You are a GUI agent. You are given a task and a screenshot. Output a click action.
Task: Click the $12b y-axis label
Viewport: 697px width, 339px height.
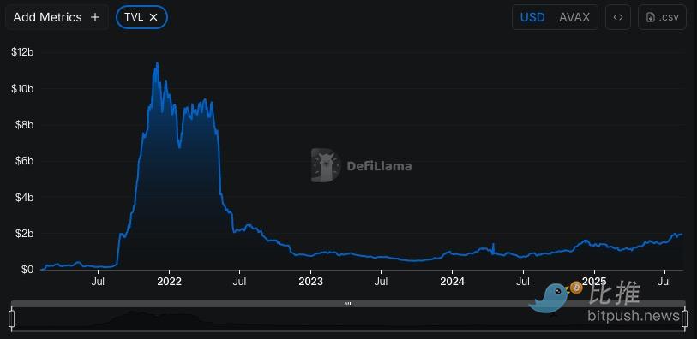(x=22, y=52)
